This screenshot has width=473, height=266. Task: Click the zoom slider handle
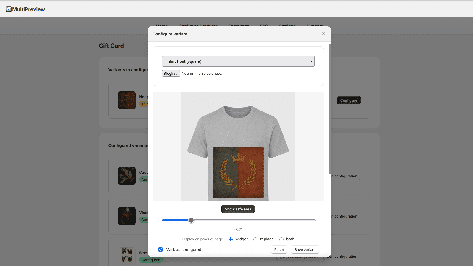[x=191, y=220]
